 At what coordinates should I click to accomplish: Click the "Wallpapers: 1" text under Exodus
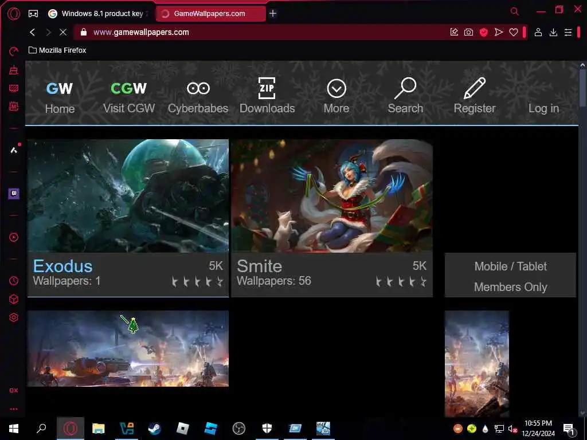[66, 281]
